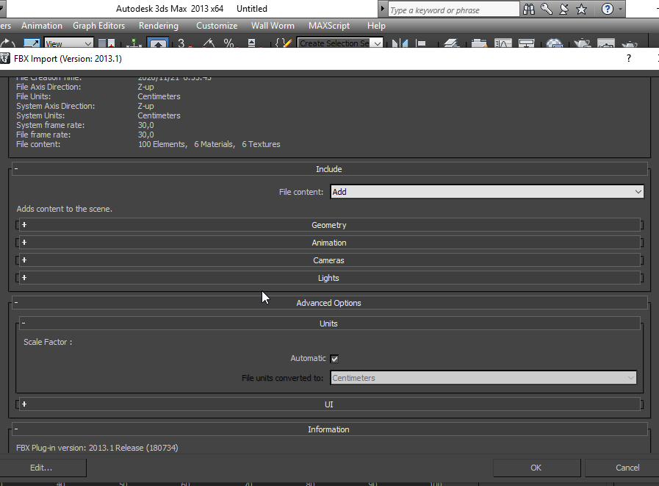Open the MAXScript menu
Screen dimensions: 659x486
(x=329, y=26)
